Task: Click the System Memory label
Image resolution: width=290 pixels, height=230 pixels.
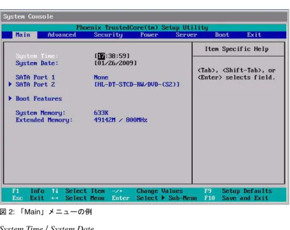Action: coord(41,113)
